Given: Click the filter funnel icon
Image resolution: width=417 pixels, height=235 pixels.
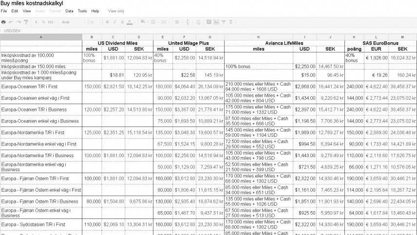Looking at the screenshot, I should click(x=223, y=22).
